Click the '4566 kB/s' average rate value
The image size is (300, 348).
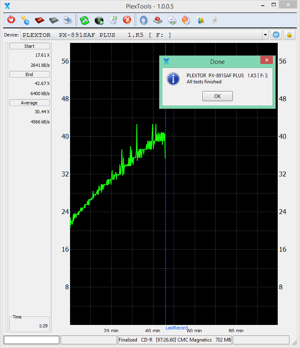[40, 122]
